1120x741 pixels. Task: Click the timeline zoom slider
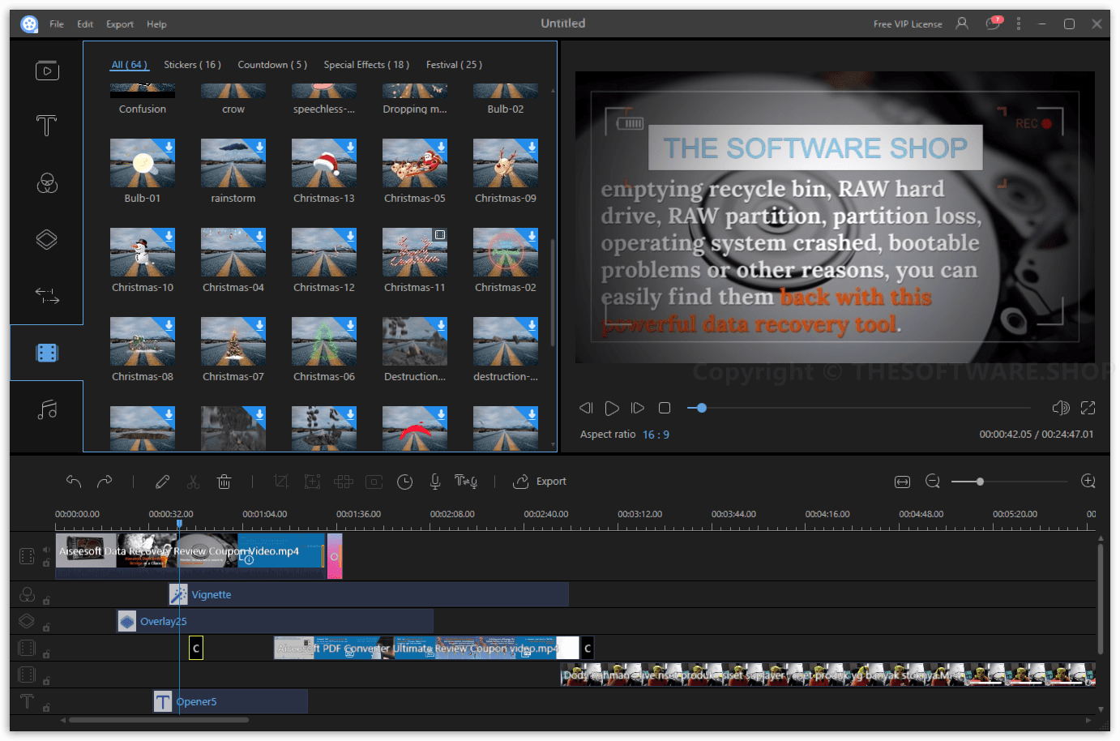(1009, 482)
